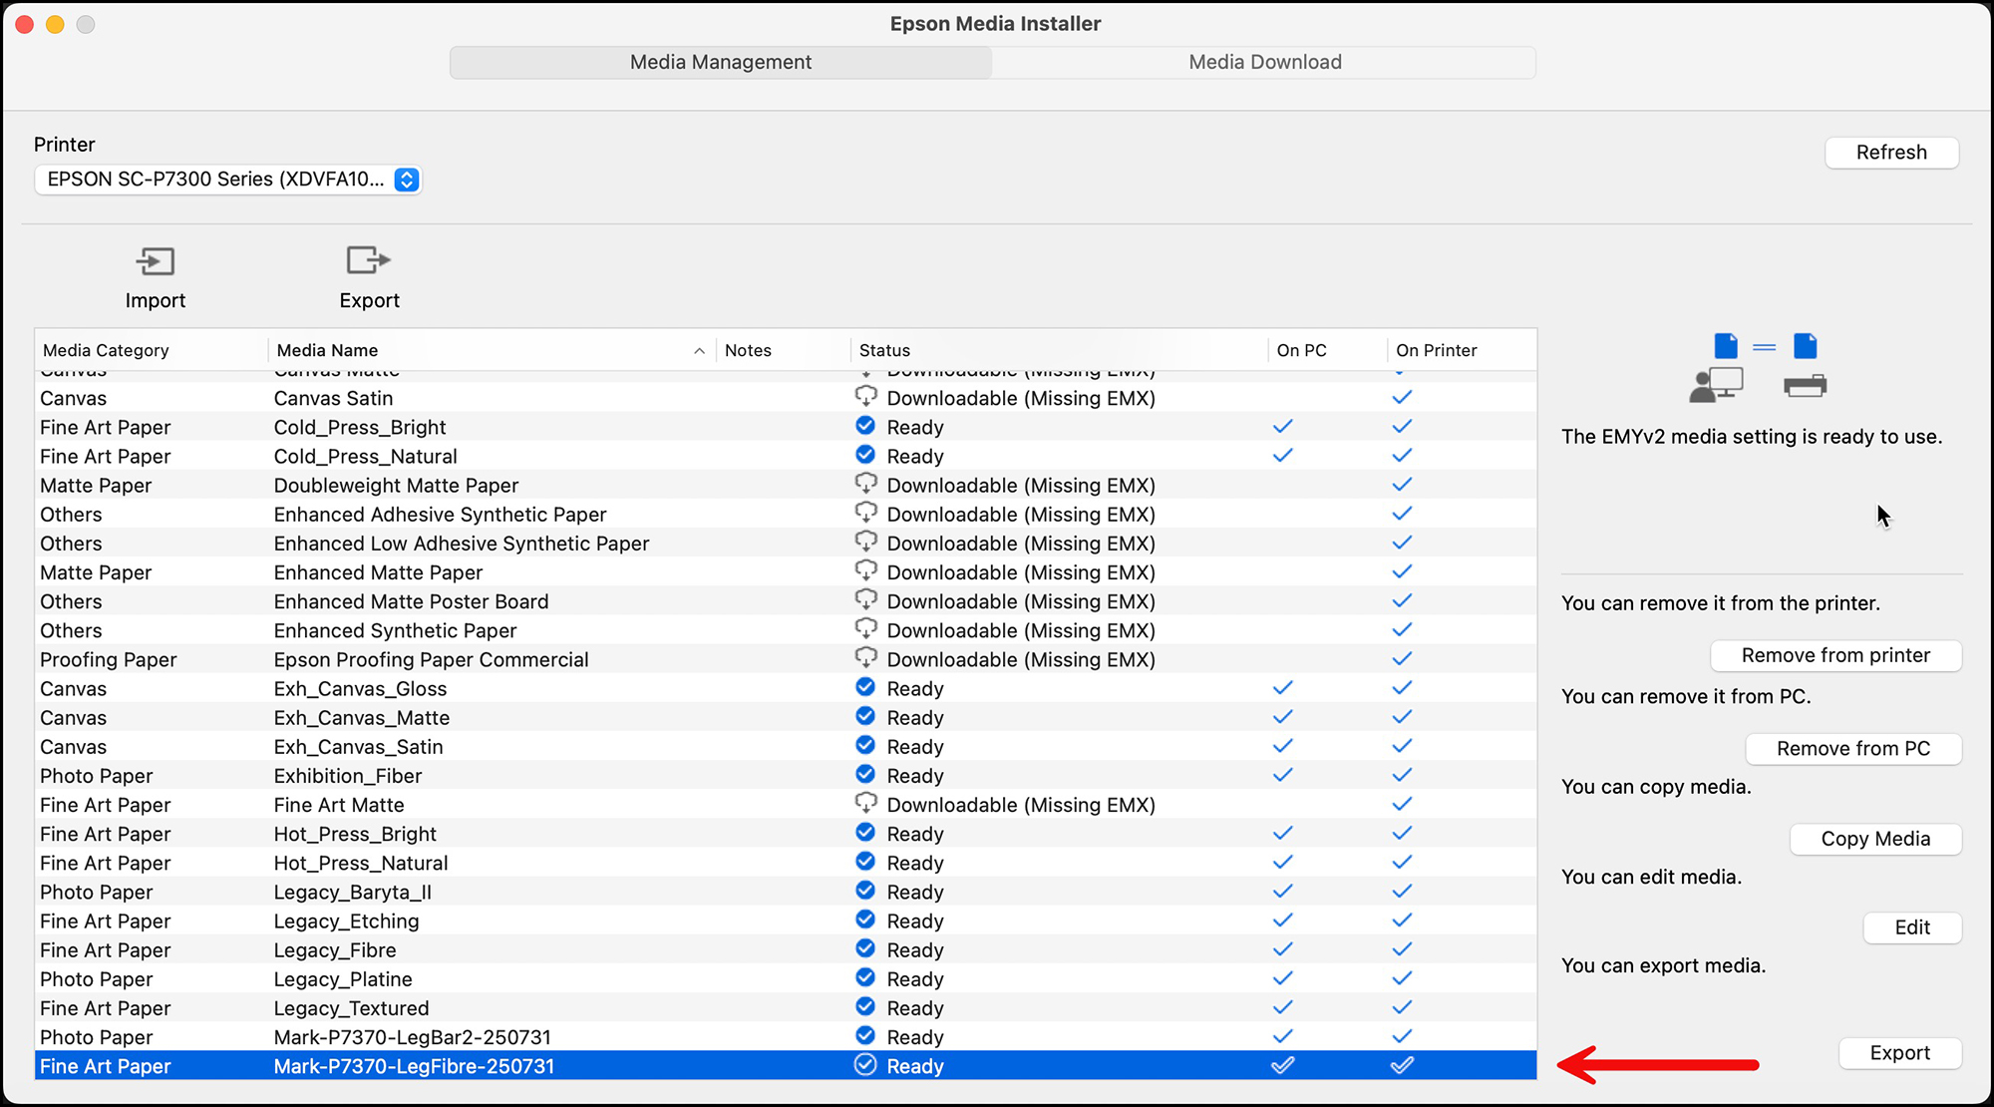The height and width of the screenshot is (1107, 1994).
Task: Click the Import icon
Action: 155,262
